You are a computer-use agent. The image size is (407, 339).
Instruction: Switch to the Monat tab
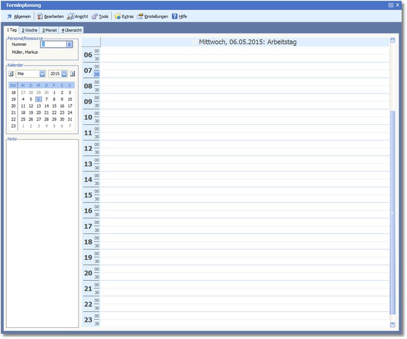pos(49,30)
